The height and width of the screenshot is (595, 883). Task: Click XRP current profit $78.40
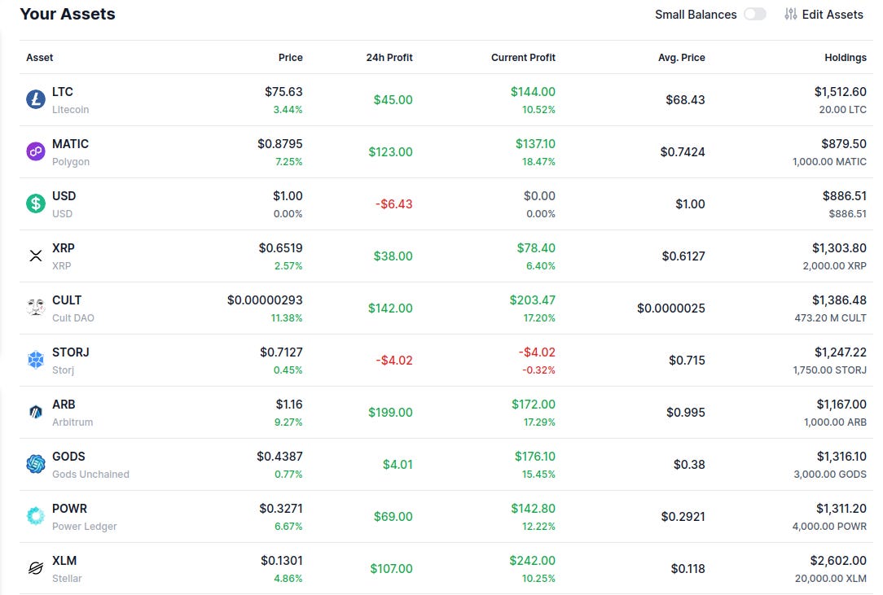click(536, 247)
